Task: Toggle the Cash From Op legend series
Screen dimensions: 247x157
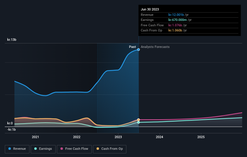Action: (x=110, y=149)
